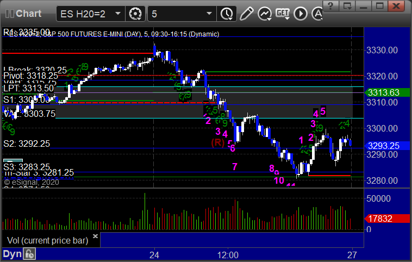Click the Chart window title text
This screenshot has height=262, width=412.
pyautogui.click(x=28, y=14)
